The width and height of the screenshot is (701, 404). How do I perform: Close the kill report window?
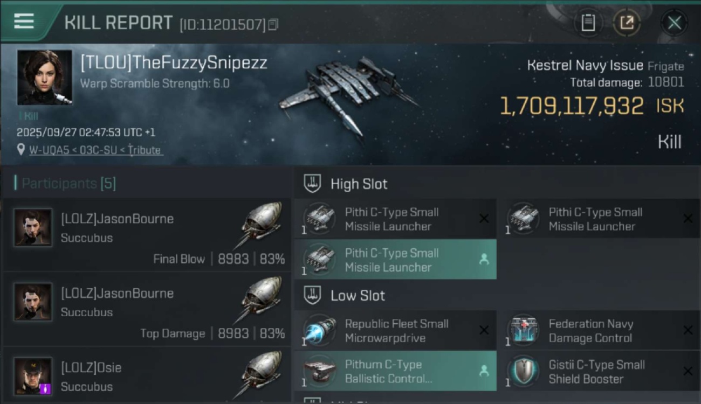[x=674, y=23]
